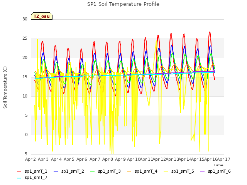This screenshot has height=185, width=247.
Task: Click the 15 y-axis tick label
Action: [25, 77]
